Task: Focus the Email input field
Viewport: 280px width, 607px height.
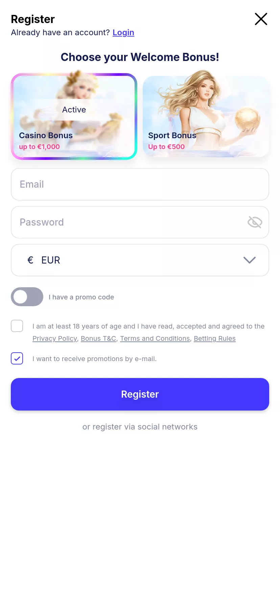Action: click(x=140, y=184)
